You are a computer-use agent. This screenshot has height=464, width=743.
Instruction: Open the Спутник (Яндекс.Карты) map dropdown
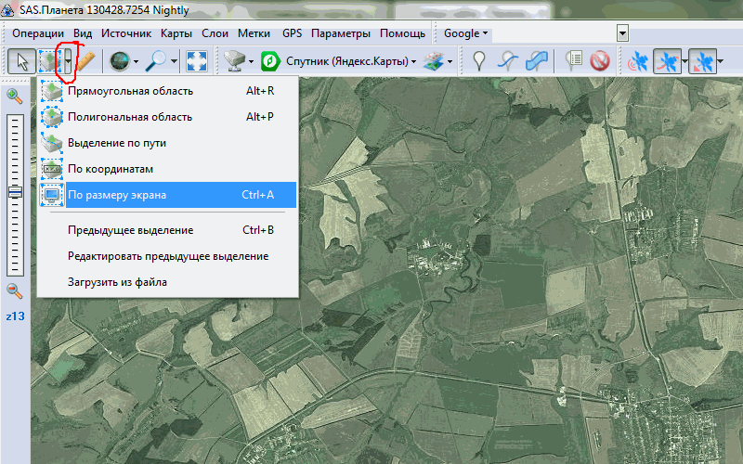click(337, 61)
